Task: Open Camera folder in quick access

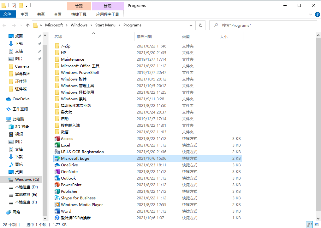Action: [19, 66]
